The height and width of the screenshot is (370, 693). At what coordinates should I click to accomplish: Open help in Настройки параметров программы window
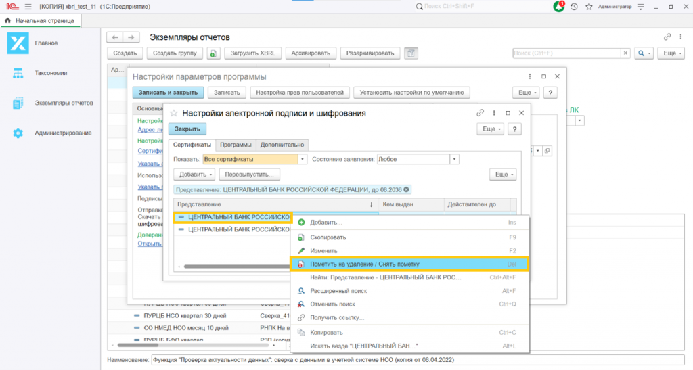tap(550, 93)
